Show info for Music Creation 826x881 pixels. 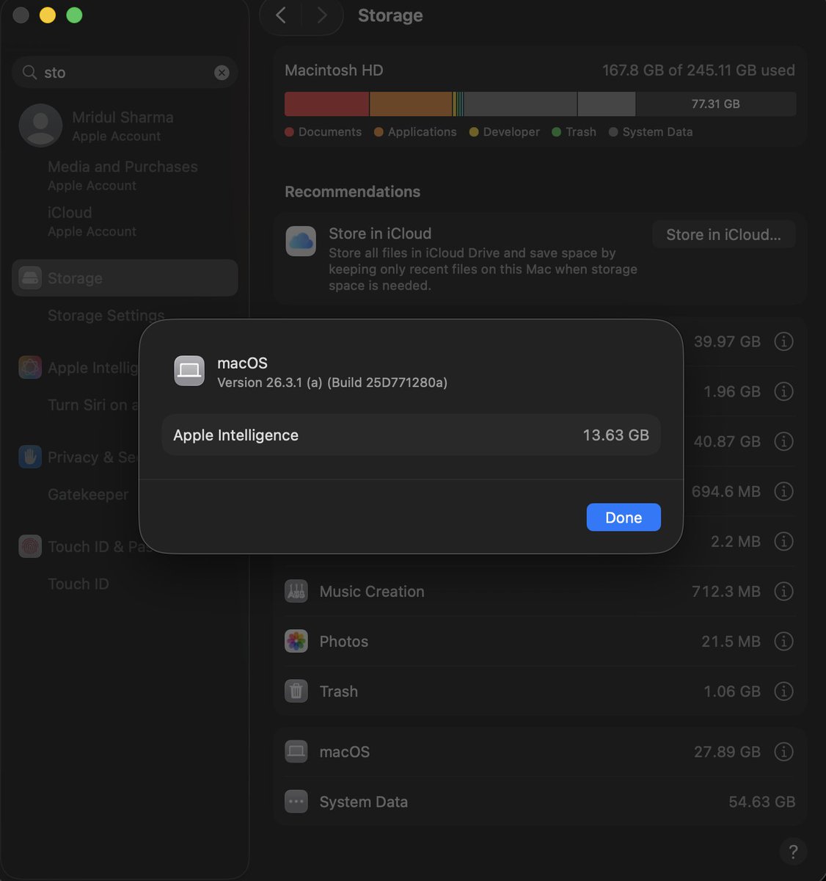(784, 591)
